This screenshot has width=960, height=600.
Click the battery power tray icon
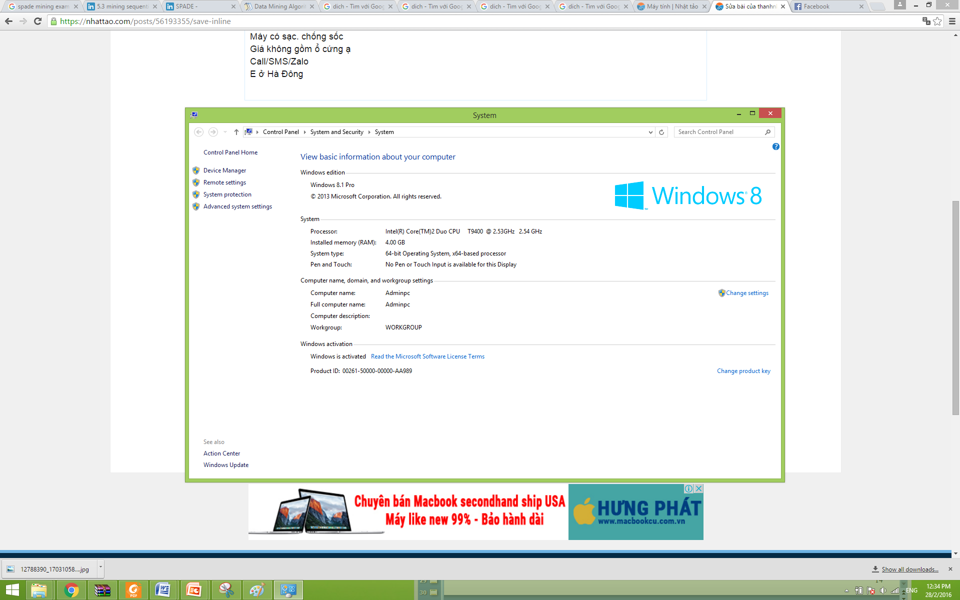[x=859, y=590]
